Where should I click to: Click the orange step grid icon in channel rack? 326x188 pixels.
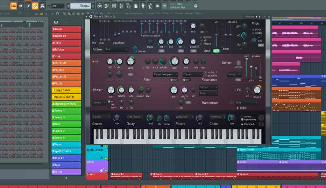(41, 14)
